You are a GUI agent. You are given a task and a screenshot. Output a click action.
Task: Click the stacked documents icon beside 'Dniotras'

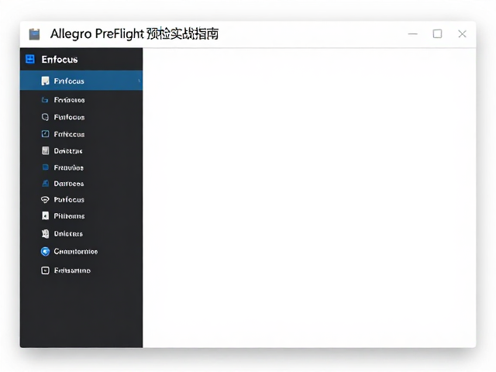click(x=45, y=234)
